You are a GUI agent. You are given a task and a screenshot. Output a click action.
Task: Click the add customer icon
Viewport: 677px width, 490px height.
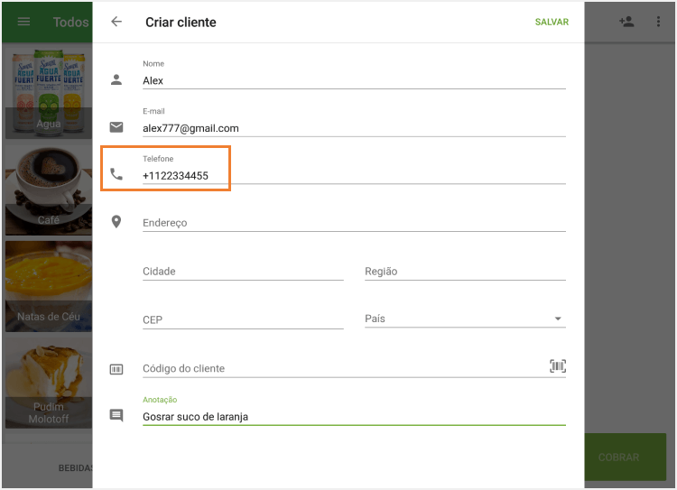coord(626,22)
